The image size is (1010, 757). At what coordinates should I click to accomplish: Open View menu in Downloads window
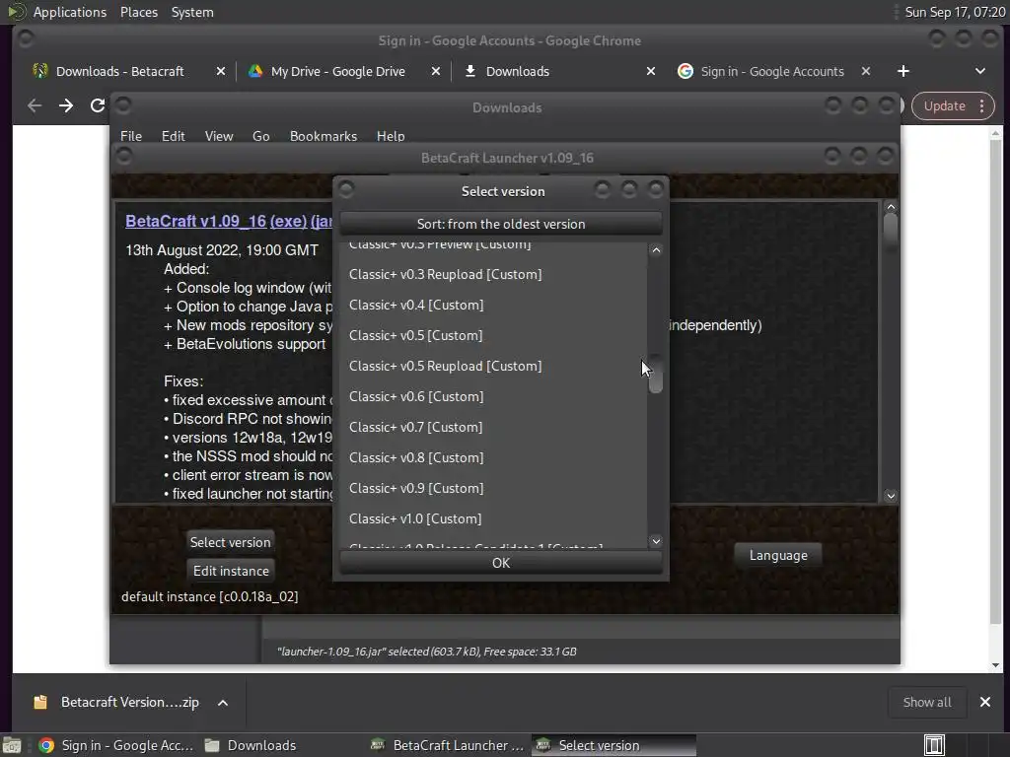[218, 136]
